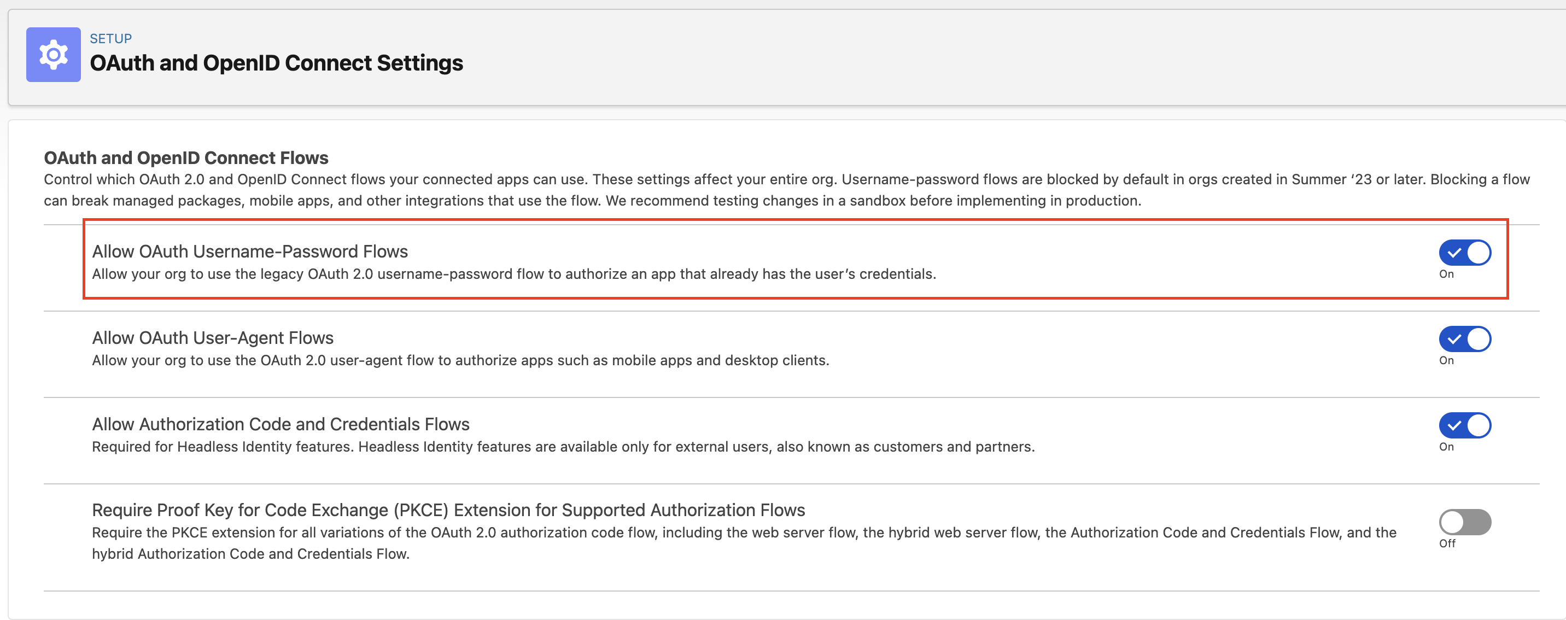Click the SETUP breadcrumb label
Screen dimensions: 1566x620
tap(110, 38)
